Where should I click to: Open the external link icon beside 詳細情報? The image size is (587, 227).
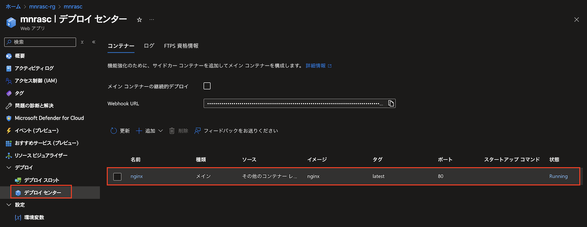tap(330, 66)
